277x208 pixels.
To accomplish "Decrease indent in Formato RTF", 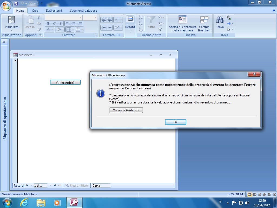I will tap(104, 19).
